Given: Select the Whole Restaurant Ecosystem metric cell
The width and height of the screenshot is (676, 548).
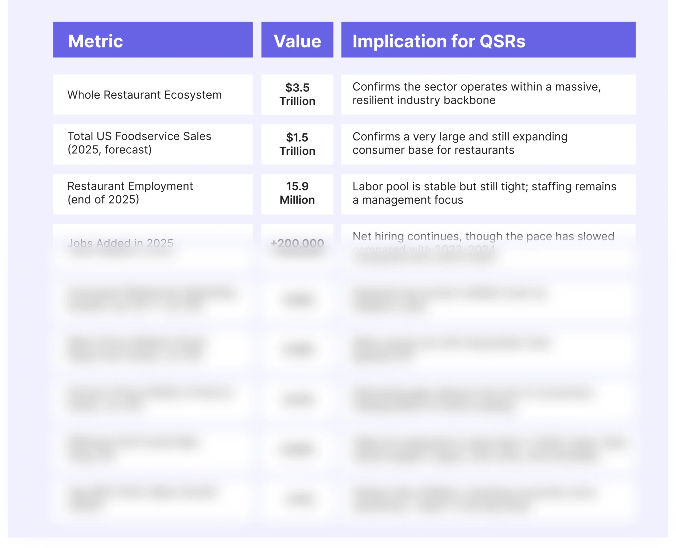Looking at the screenshot, I should pyautogui.click(x=153, y=95).
